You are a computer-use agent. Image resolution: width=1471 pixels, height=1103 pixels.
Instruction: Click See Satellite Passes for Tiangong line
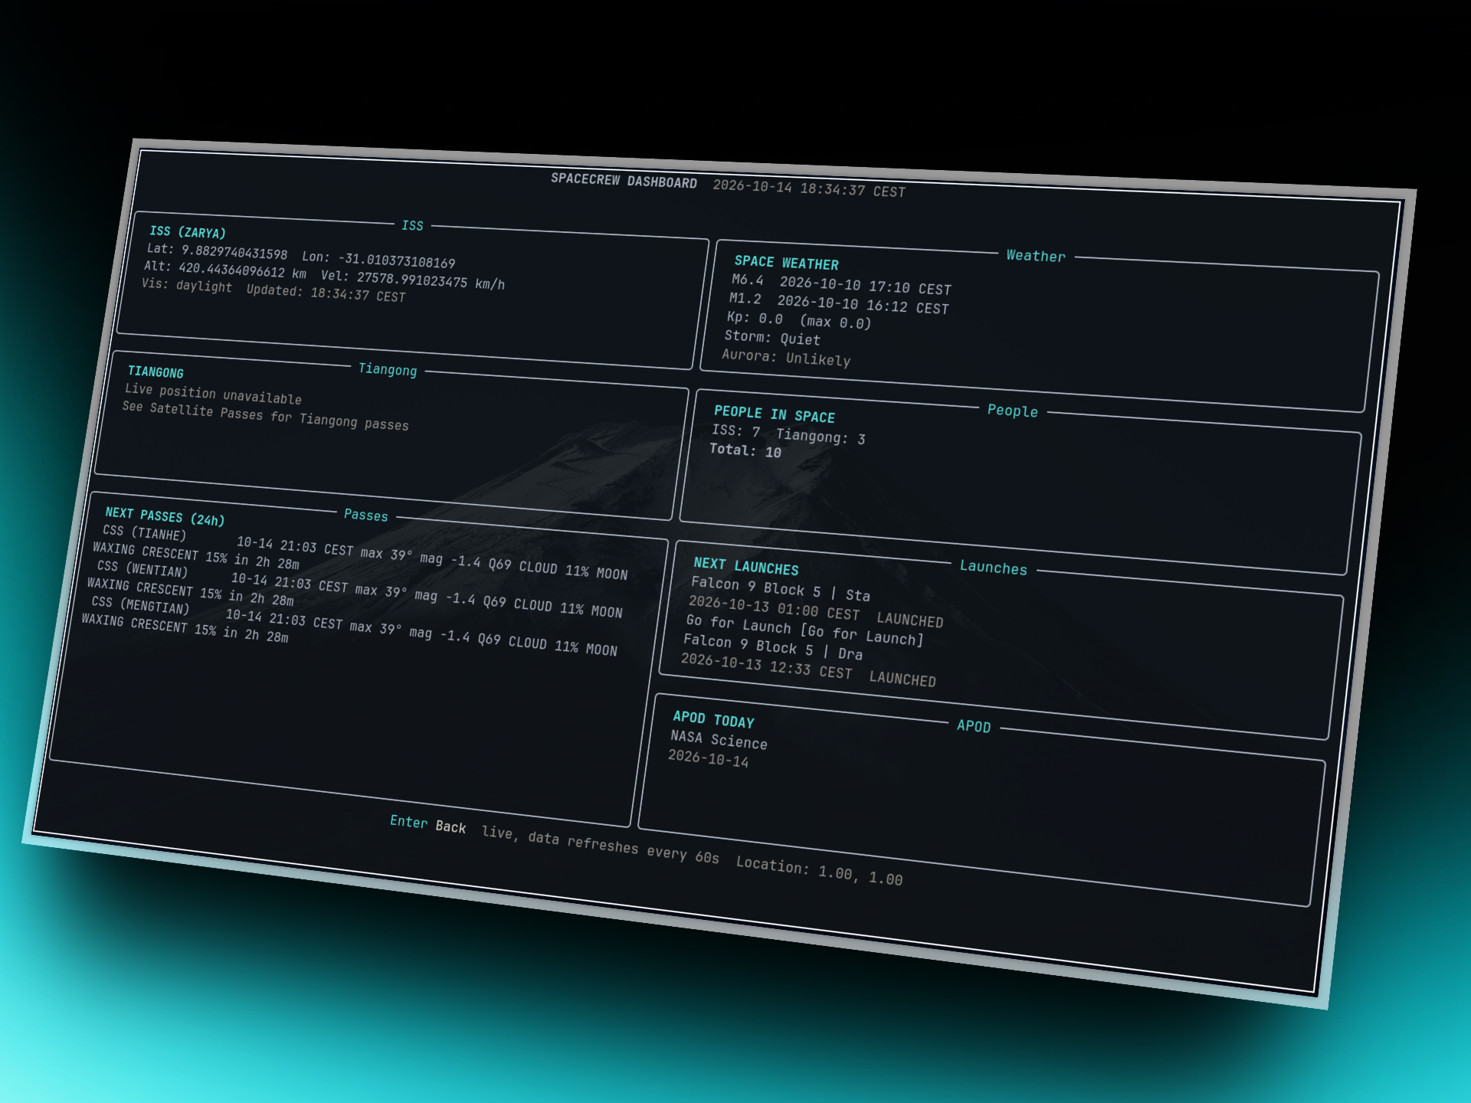pos(265,416)
